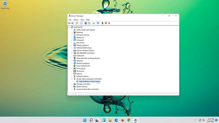The image size is (219, 123).
Task: Click the High Definition Audio Device speaker icon
Action: pyautogui.click(x=77, y=81)
